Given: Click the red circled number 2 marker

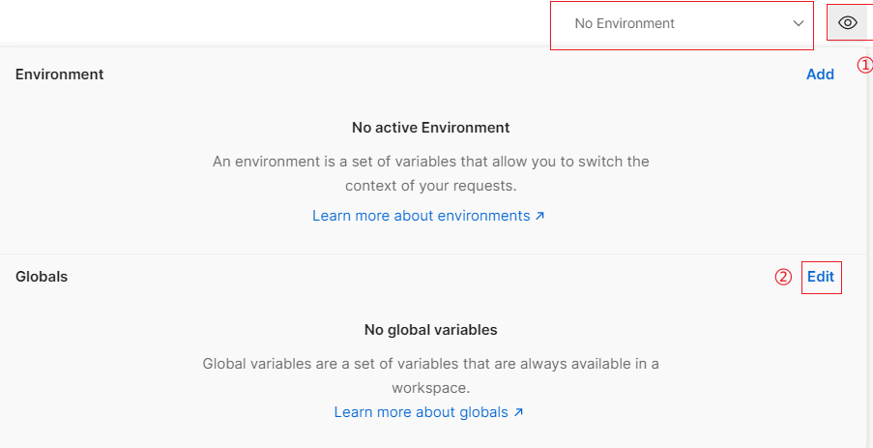Looking at the screenshot, I should [x=783, y=277].
